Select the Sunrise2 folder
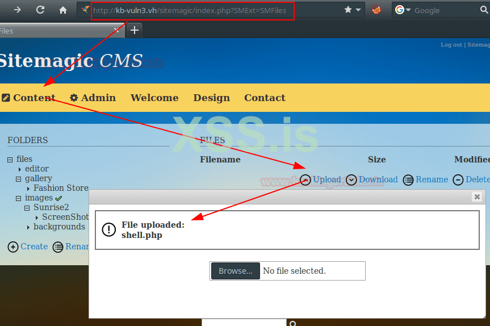The width and height of the screenshot is (490, 326). [x=51, y=207]
